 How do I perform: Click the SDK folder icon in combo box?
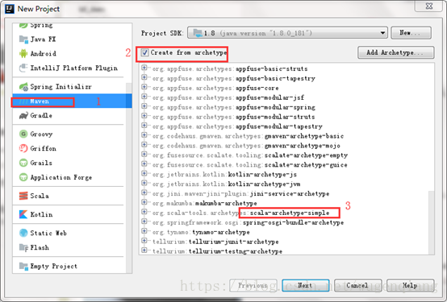click(198, 33)
